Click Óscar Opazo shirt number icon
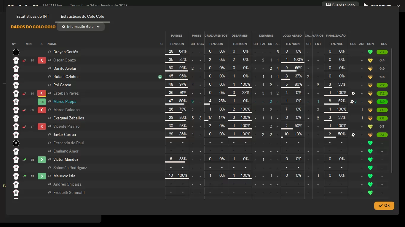The image size is (405, 227). [16, 60]
